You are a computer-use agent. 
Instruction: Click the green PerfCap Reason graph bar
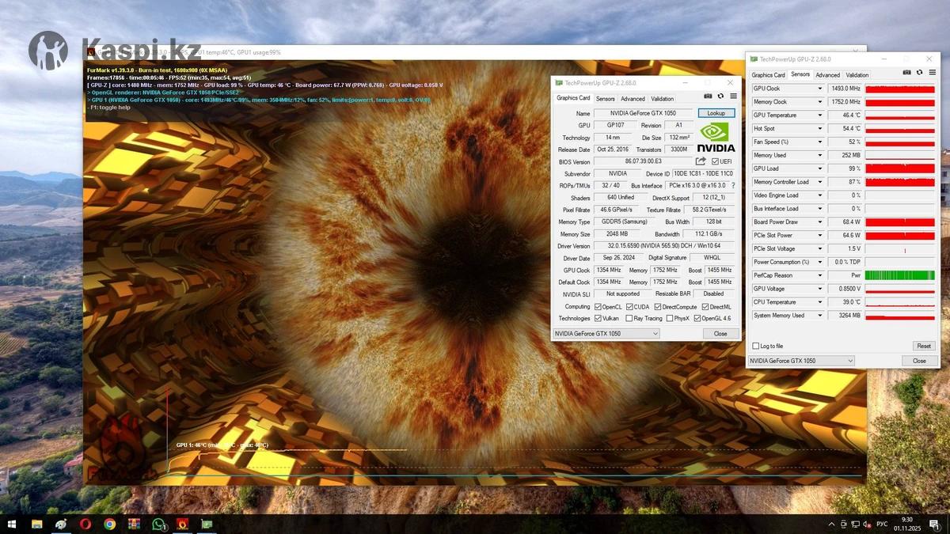[x=900, y=275]
